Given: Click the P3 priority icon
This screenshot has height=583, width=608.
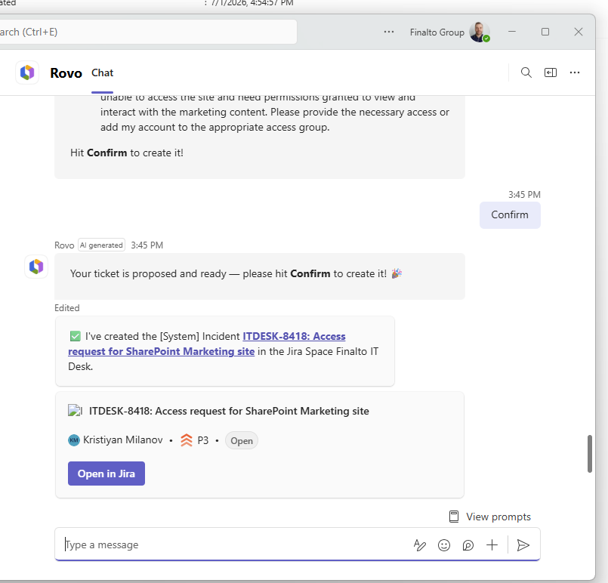Looking at the screenshot, I should coord(187,440).
